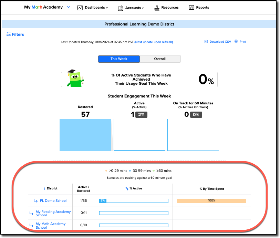Click the 2% active percentage badge
The height and width of the screenshot is (238, 280).
tap(141, 115)
